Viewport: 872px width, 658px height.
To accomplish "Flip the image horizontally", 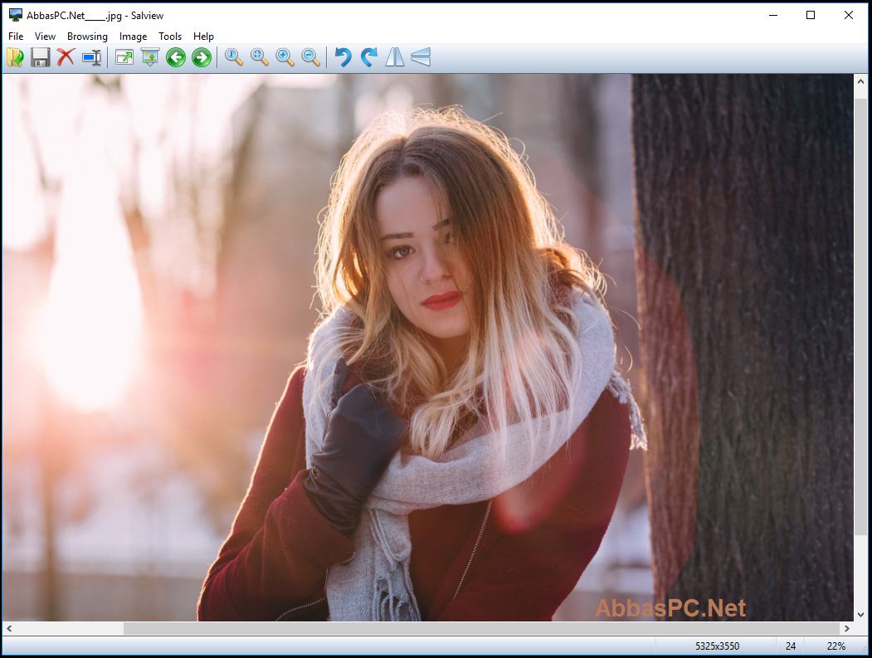I will tap(395, 57).
